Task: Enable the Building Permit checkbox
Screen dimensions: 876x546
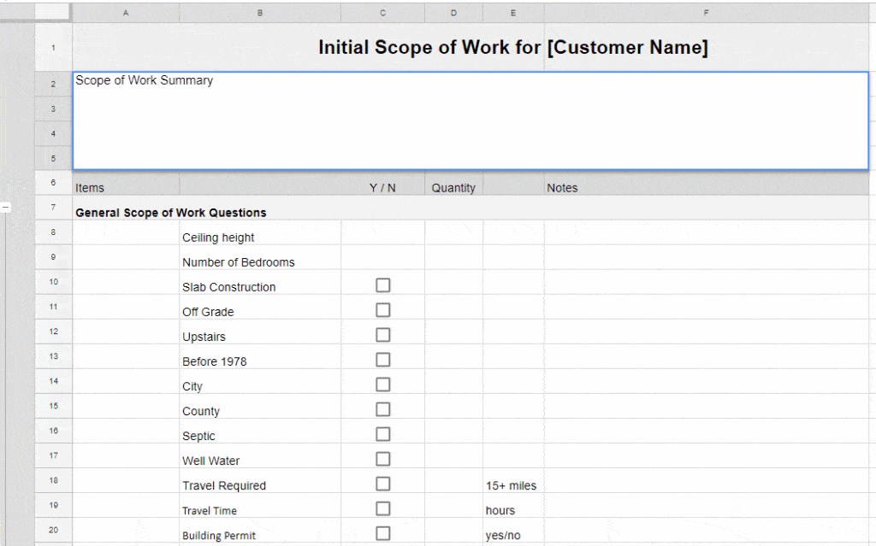Action: coord(382,534)
